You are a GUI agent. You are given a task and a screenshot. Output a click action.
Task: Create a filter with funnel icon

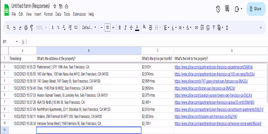pos(214,28)
